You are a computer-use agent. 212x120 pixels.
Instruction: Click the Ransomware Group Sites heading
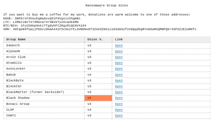click(106, 6)
